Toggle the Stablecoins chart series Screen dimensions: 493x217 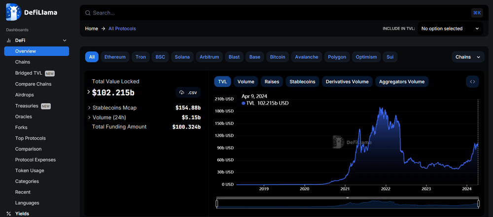click(302, 82)
